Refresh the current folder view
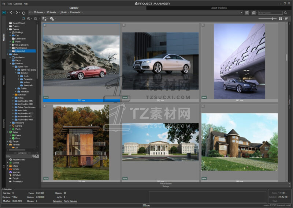The image size is (293, 208). 24,12
